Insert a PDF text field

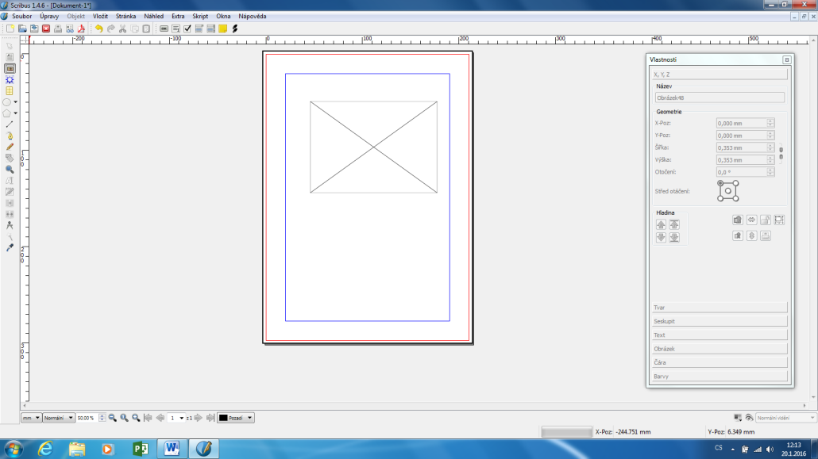tap(176, 29)
